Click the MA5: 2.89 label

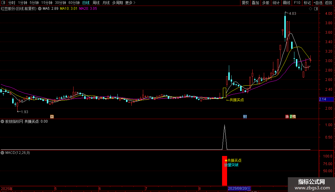point(50,9)
